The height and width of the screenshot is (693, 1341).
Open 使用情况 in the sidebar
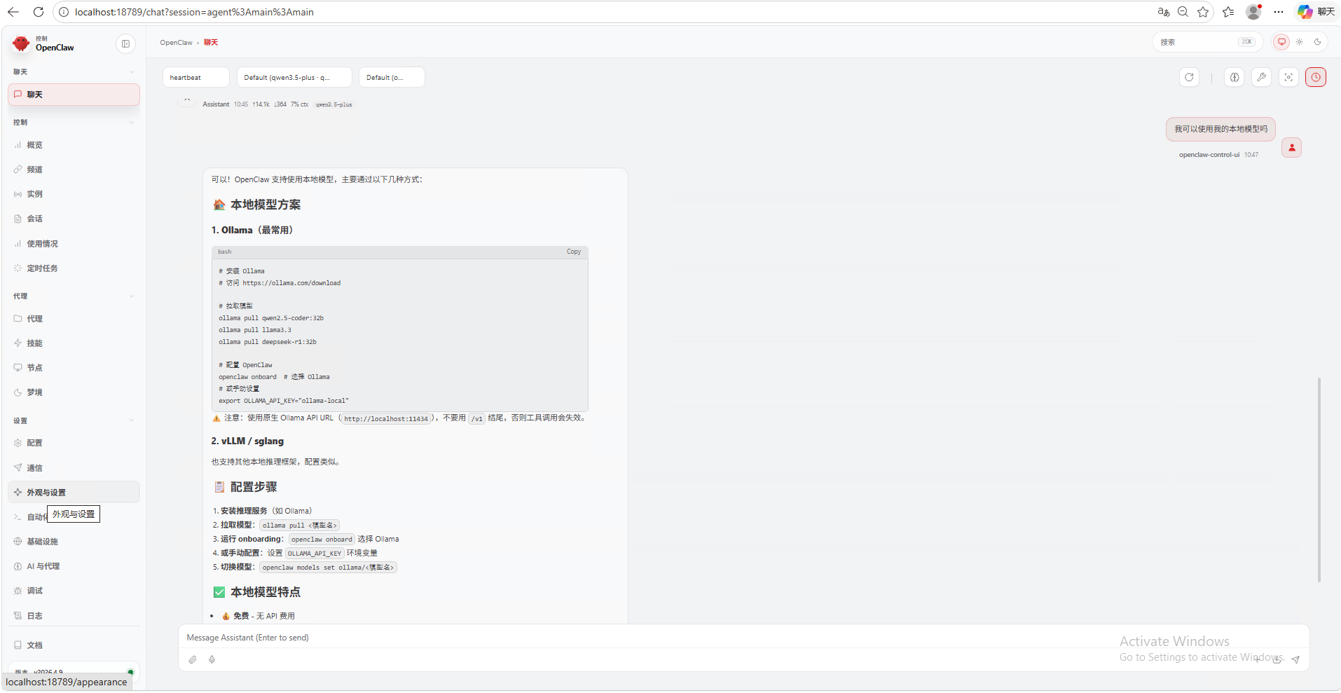click(x=74, y=244)
